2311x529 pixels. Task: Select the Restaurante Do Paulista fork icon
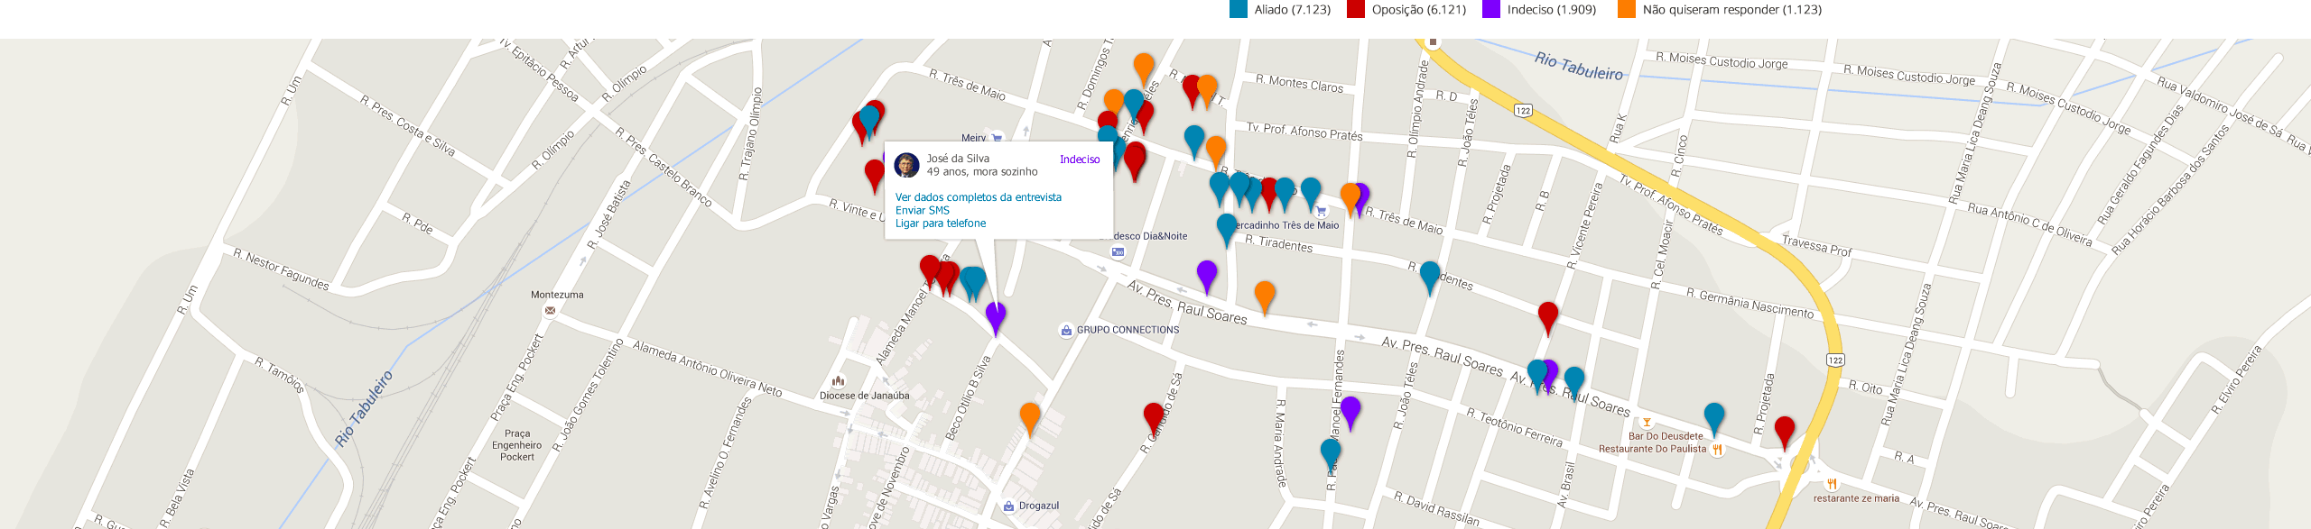[x=1717, y=450]
